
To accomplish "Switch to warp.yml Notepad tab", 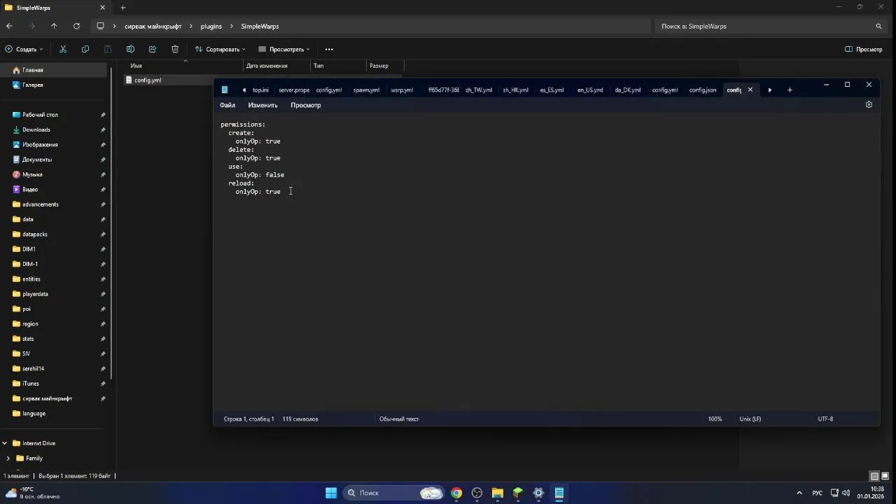I will click(402, 90).
